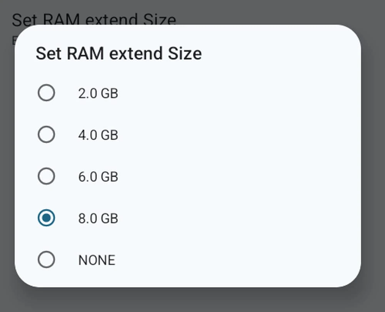
Task: Select the 2.0 GB radio button
Action: [x=46, y=93]
